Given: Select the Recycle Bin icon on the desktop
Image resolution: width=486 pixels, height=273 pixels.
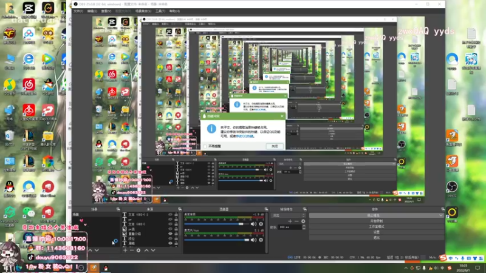Looking at the screenshot, I should coord(10,136).
